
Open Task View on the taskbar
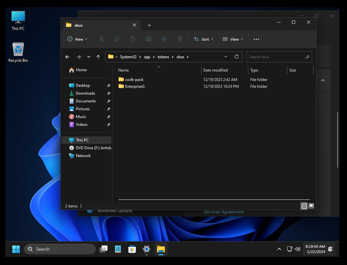pyautogui.click(x=104, y=249)
